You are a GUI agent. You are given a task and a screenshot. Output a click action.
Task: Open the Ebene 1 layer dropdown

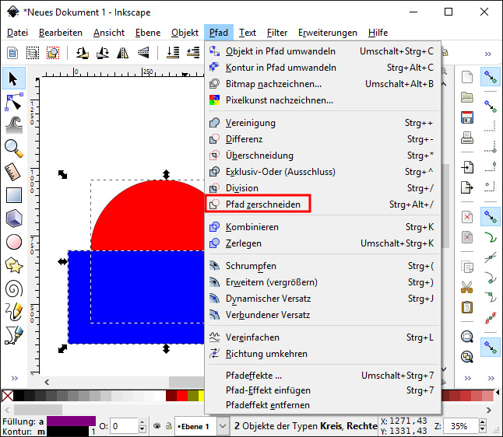(223, 426)
